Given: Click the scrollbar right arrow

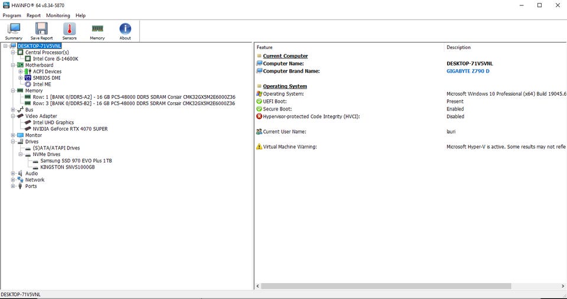Looking at the screenshot, I should point(563,286).
